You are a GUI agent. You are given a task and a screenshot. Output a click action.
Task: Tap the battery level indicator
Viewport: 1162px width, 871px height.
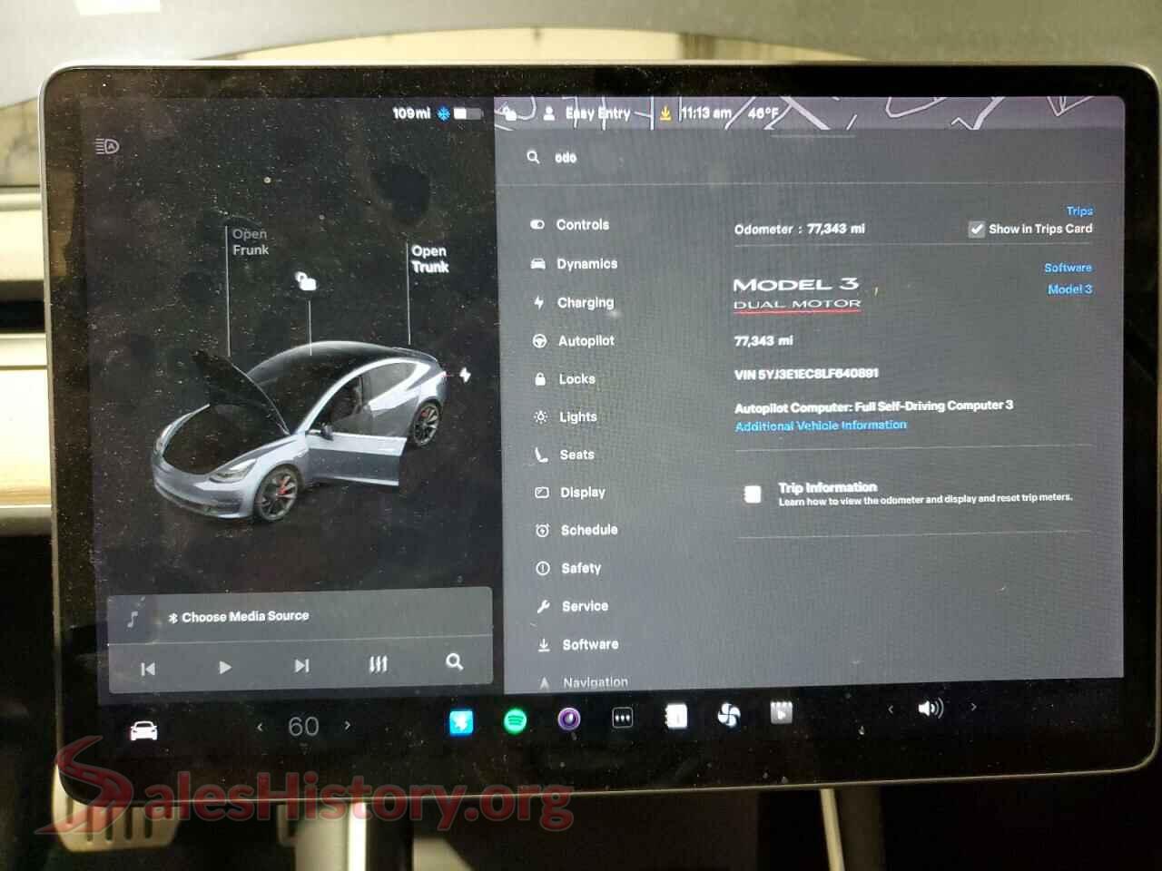pos(467,113)
